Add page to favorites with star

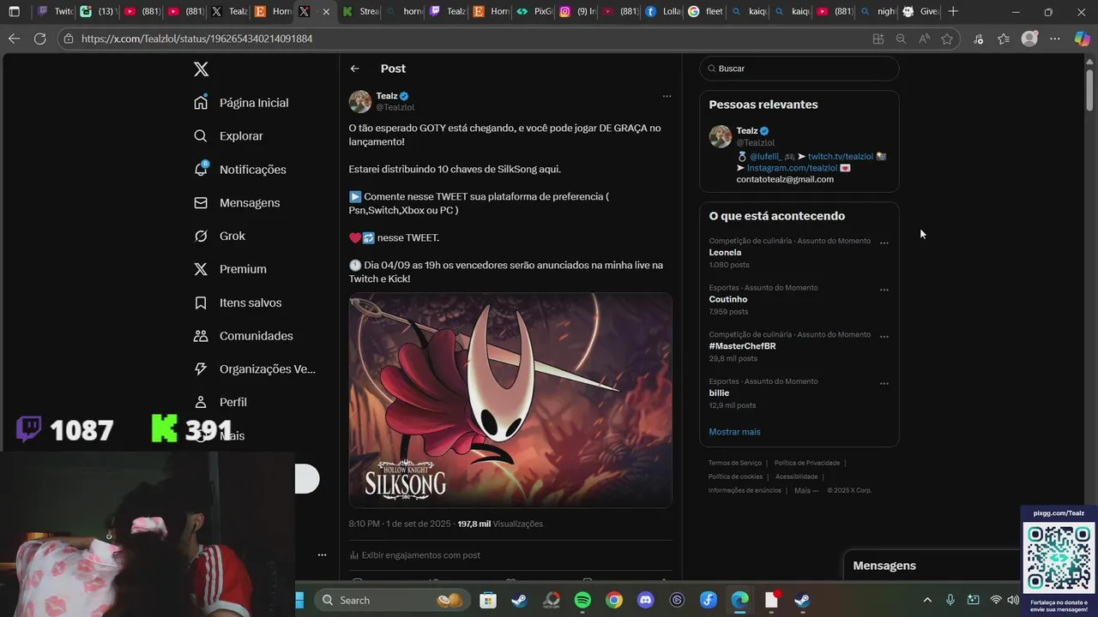tap(947, 39)
